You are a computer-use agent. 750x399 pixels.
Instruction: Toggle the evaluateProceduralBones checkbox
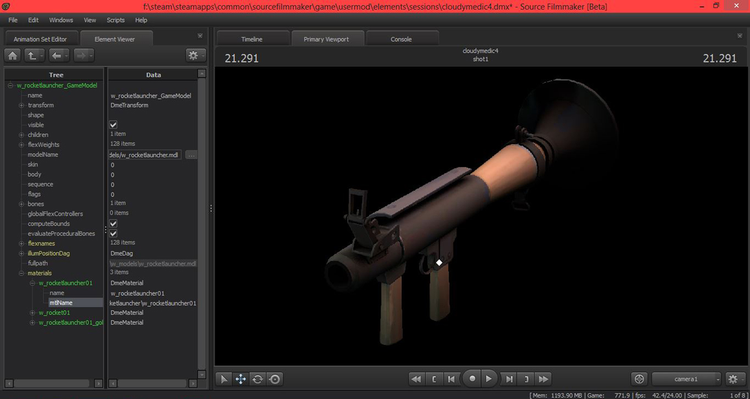pyautogui.click(x=113, y=233)
